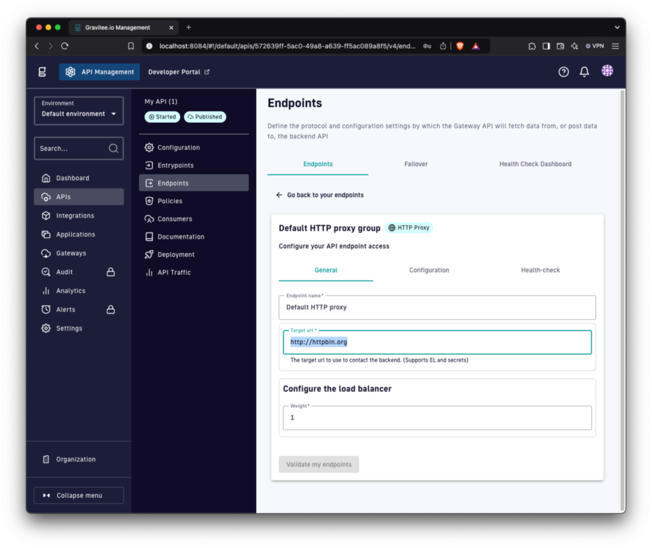This screenshot has height=548, width=652.
Task: Click the VPN button in toolbar
Action: click(x=595, y=46)
